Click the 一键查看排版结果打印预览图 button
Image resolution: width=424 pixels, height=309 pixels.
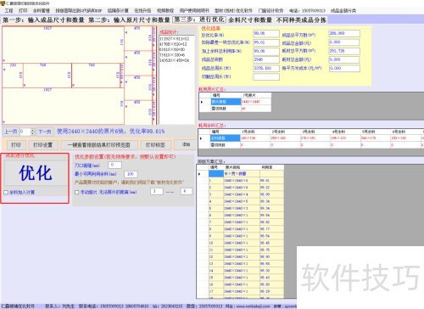point(99,145)
